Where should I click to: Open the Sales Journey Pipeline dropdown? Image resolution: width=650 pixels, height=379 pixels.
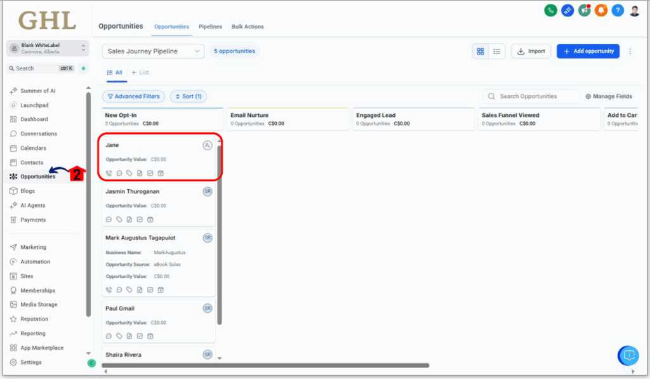[x=153, y=51]
